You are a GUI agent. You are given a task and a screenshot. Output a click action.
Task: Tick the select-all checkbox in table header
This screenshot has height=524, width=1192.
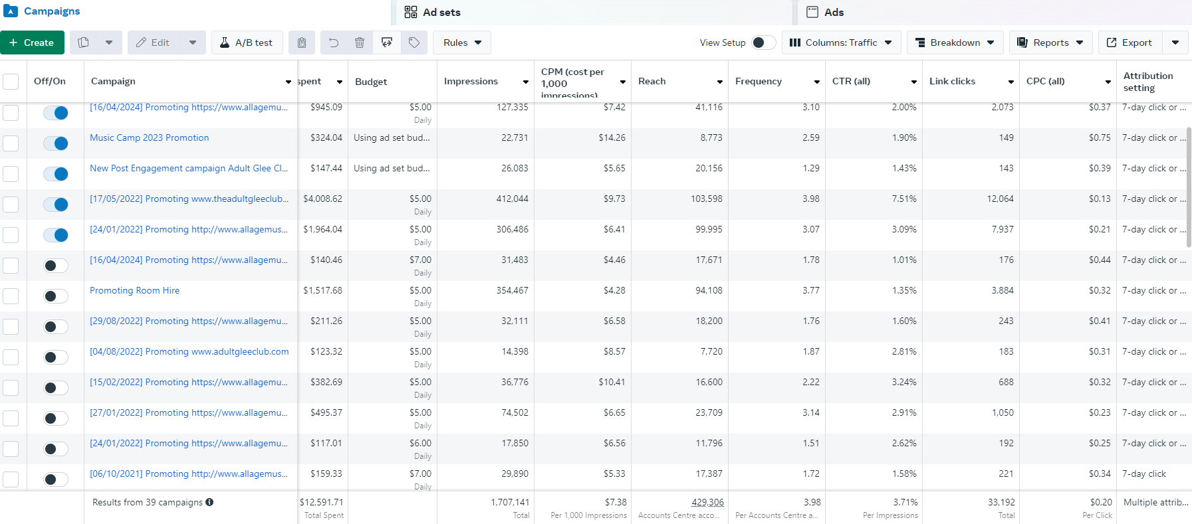pos(11,82)
